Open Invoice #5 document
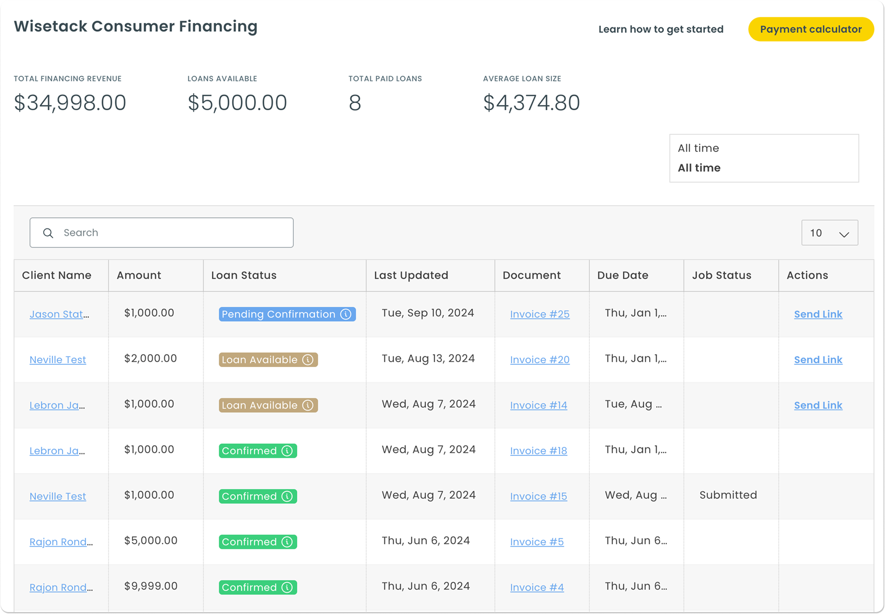The image size is (885, 614). tap(537, 541)
